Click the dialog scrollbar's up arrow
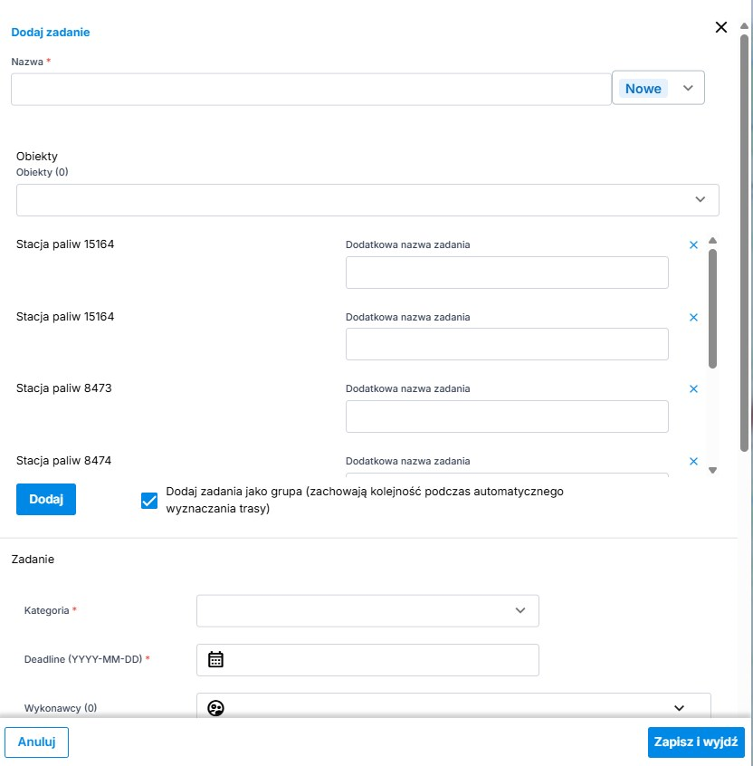Image resolution: width=753 pixels, height=766 pixels. click(744, 26)
